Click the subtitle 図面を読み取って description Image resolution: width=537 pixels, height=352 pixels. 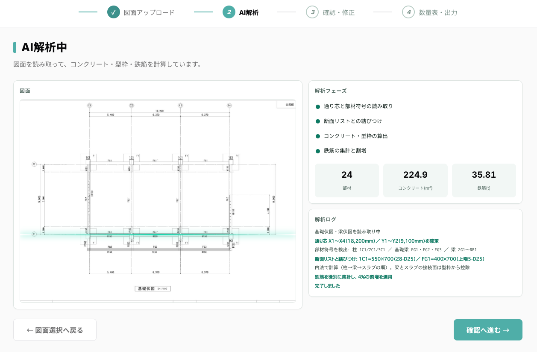(107, 65)
